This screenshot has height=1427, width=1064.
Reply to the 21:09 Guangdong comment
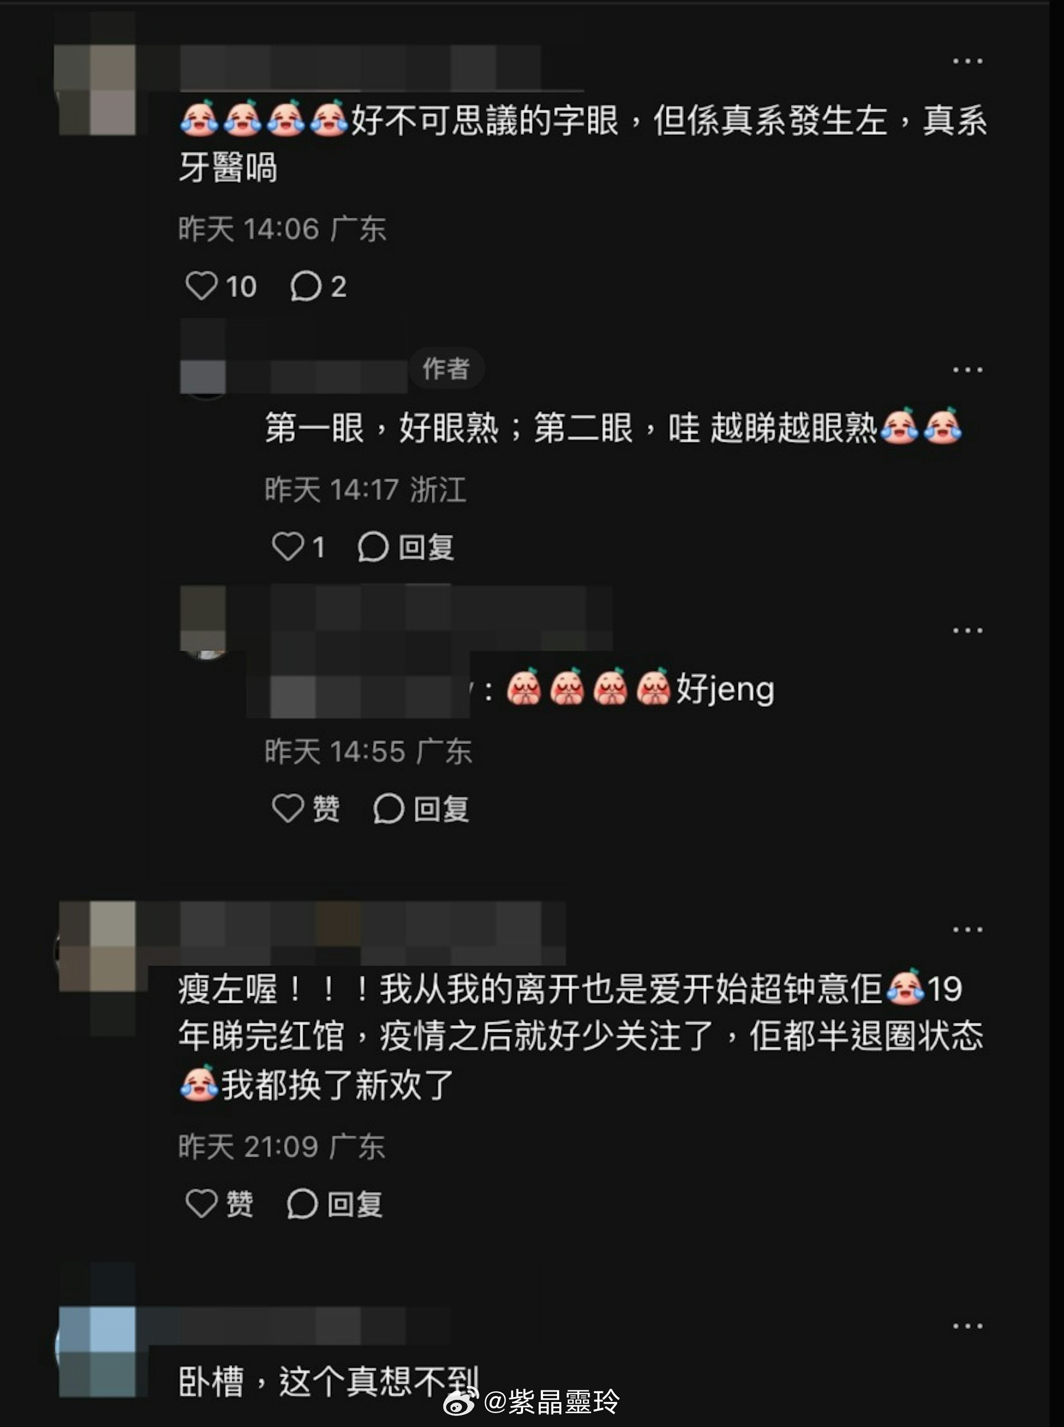point(335,1204)
